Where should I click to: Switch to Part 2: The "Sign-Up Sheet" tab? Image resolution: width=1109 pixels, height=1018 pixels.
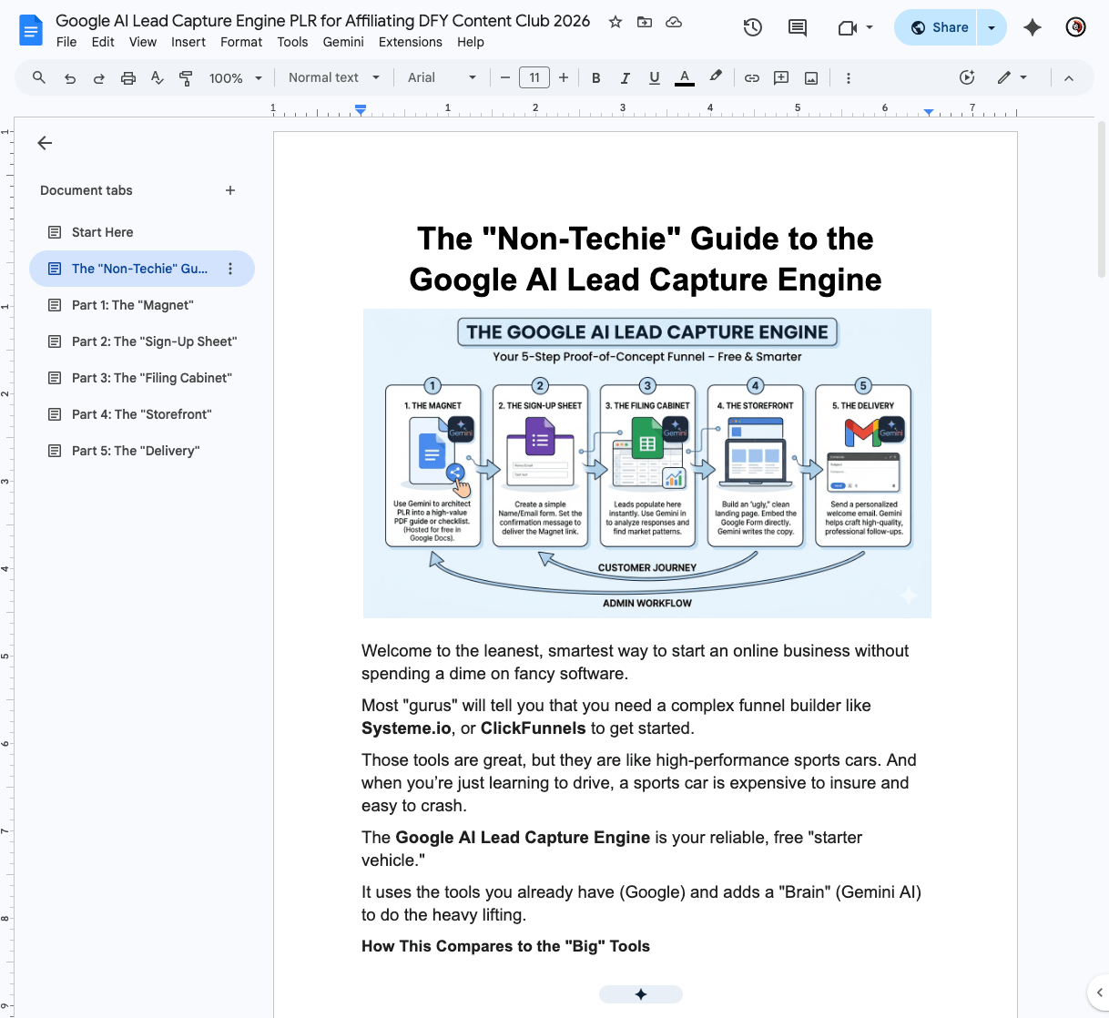tap(142, 341)
